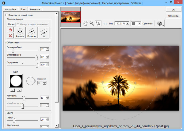Click the red undo arrow icon
The height and width of the screenshot is (131, 184).
pyautogui.click(x=10, y=30)
